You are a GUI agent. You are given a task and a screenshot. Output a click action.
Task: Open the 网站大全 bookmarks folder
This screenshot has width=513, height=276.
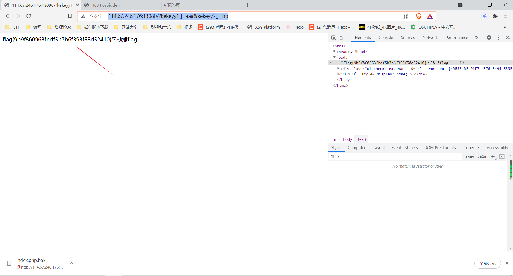pyautogui.click(x=126, y=27)
